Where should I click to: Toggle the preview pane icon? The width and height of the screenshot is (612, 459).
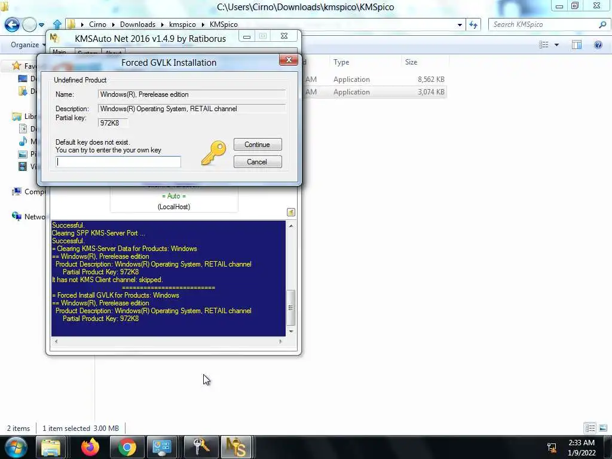tap(577, 44)
